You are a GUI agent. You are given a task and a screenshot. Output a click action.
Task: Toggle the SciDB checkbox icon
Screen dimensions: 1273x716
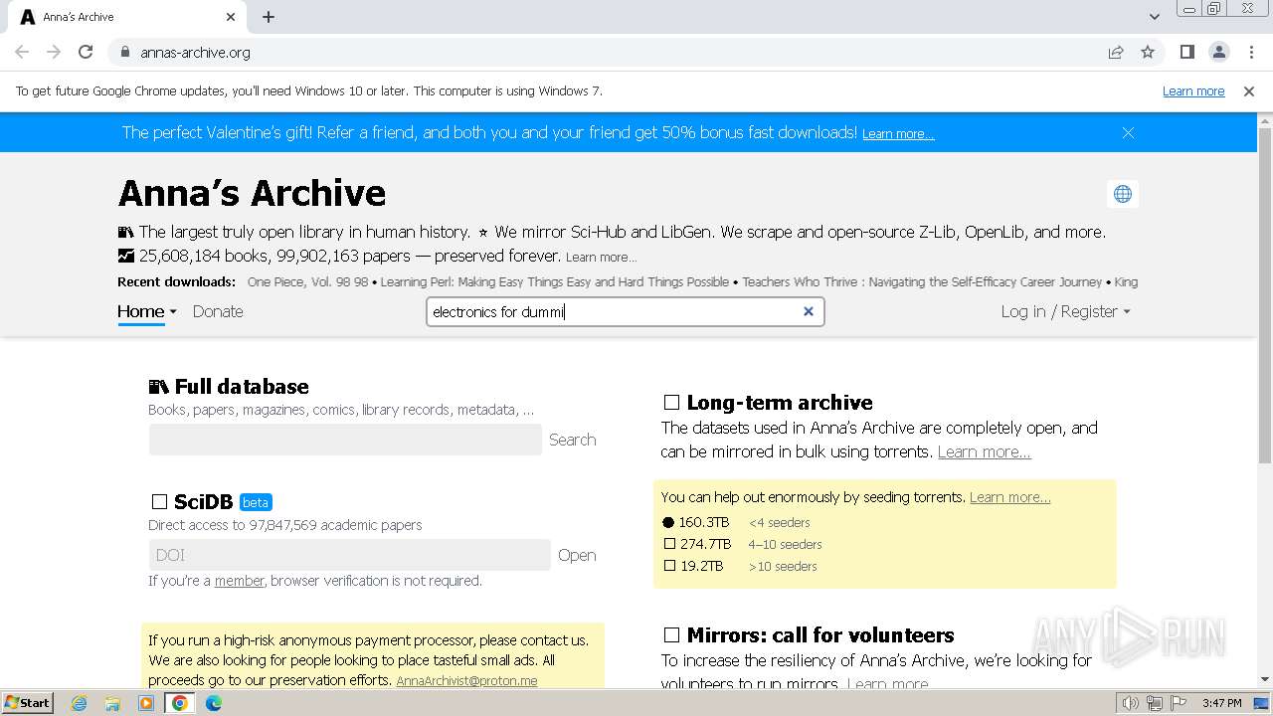coord(159,502)
